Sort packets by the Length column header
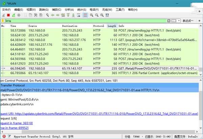The width and height of the screenshot is (203, 139). (112, 26)
